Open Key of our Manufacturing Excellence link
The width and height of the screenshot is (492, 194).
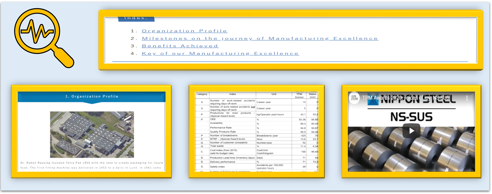click(220, 53)
